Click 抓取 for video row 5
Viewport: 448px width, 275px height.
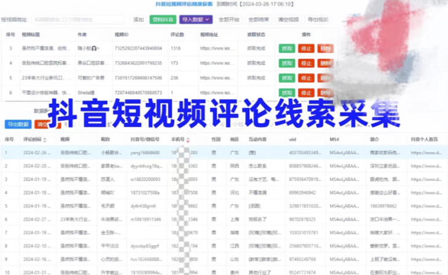287,78
